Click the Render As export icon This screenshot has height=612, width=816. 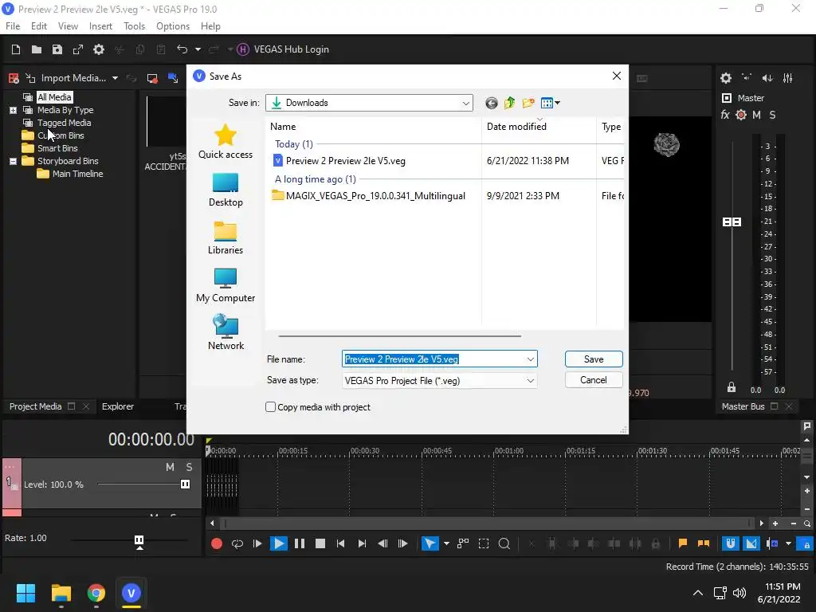tap(78, 49)
